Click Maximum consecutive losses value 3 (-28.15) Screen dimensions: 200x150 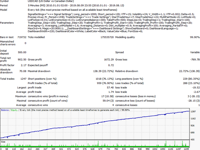click(194, 97)
